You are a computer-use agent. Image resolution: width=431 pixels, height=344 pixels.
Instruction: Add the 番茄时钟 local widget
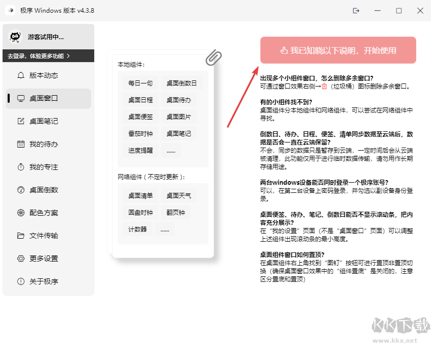tap(140, 133)
